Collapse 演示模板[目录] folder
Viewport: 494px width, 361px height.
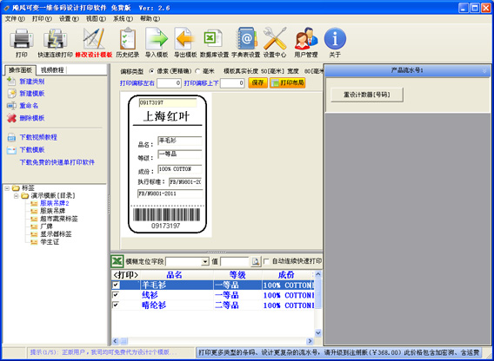pyautogui.click(x=16, y=196)
